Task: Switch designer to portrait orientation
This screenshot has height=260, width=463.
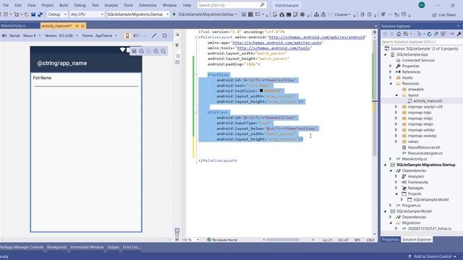Action: click(127, 35)
